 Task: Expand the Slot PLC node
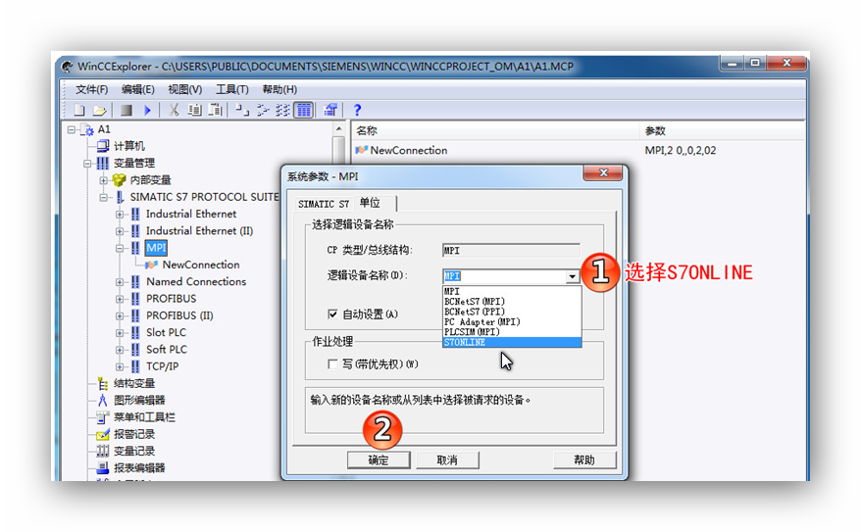pyautogui.click(x=120, y=333)
